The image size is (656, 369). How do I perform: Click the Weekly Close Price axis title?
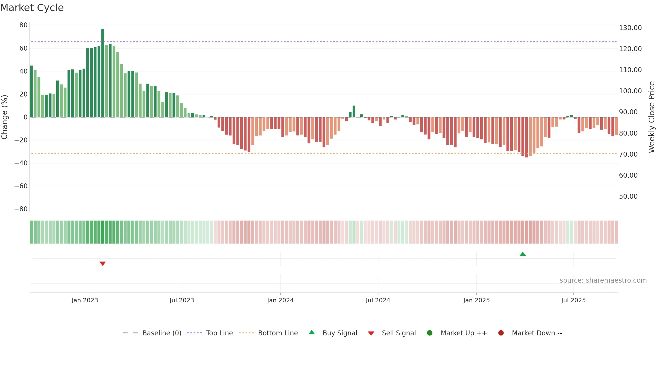(x=652, y=117)
